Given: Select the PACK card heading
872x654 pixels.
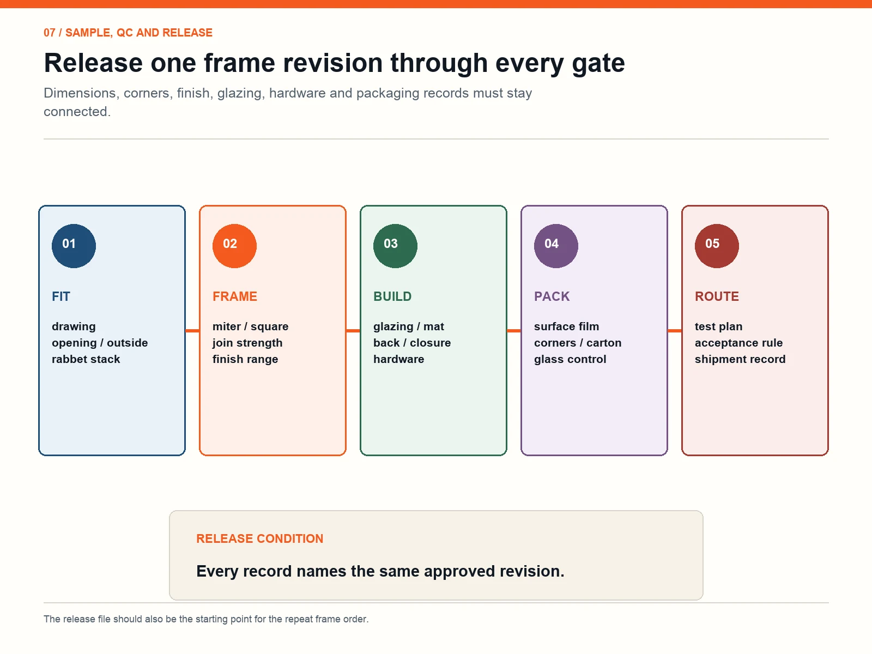Looking at the screenshot, I should 552,296.
